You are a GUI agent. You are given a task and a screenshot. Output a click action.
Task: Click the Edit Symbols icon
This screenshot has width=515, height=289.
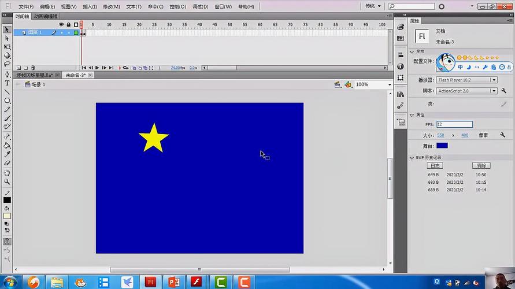[x=348, y=84]
